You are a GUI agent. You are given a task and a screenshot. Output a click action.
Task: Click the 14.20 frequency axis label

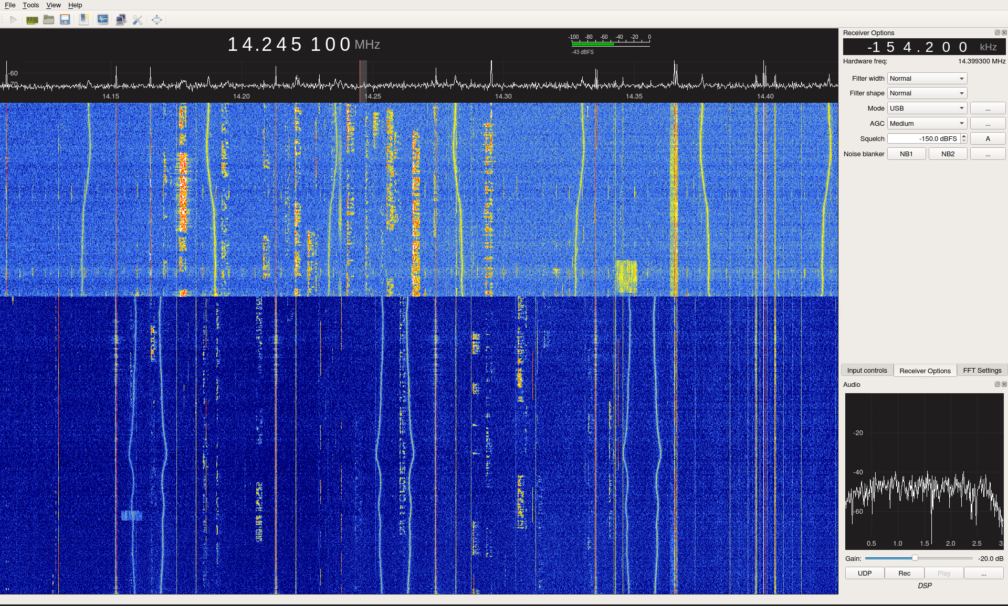(x=241, y=96)
